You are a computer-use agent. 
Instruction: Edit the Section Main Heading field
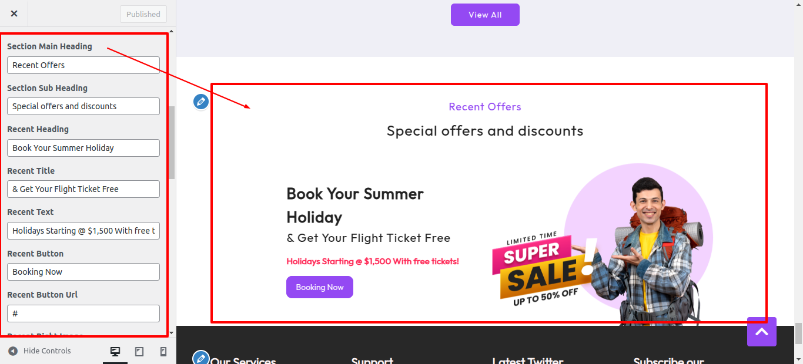tap(83, 65)
